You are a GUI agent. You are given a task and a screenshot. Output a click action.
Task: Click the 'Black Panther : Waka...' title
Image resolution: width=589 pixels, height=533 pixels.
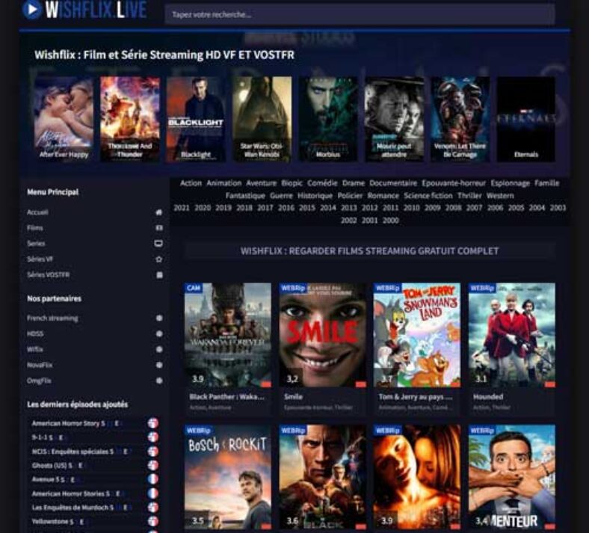click(226, 397)
